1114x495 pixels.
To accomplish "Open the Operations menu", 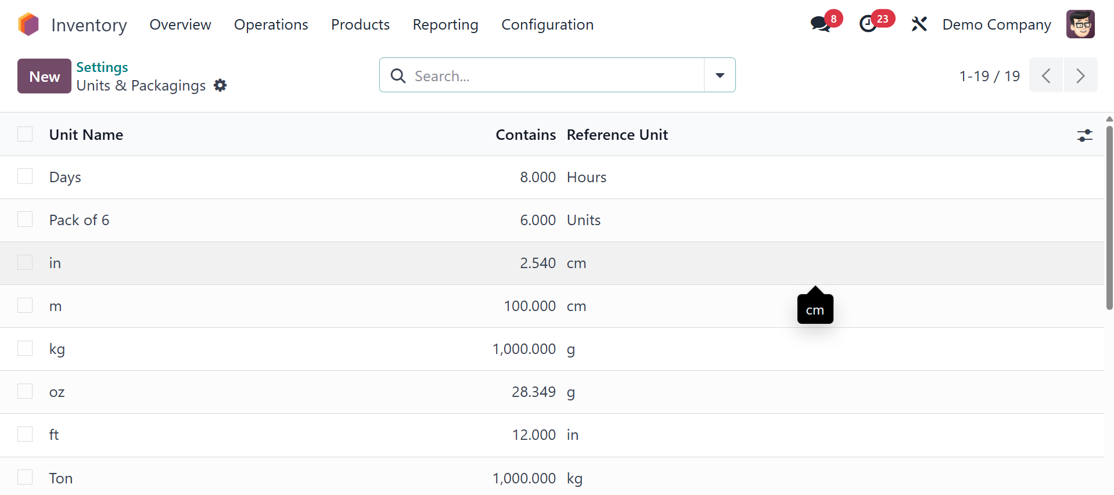I will (271, 24).
